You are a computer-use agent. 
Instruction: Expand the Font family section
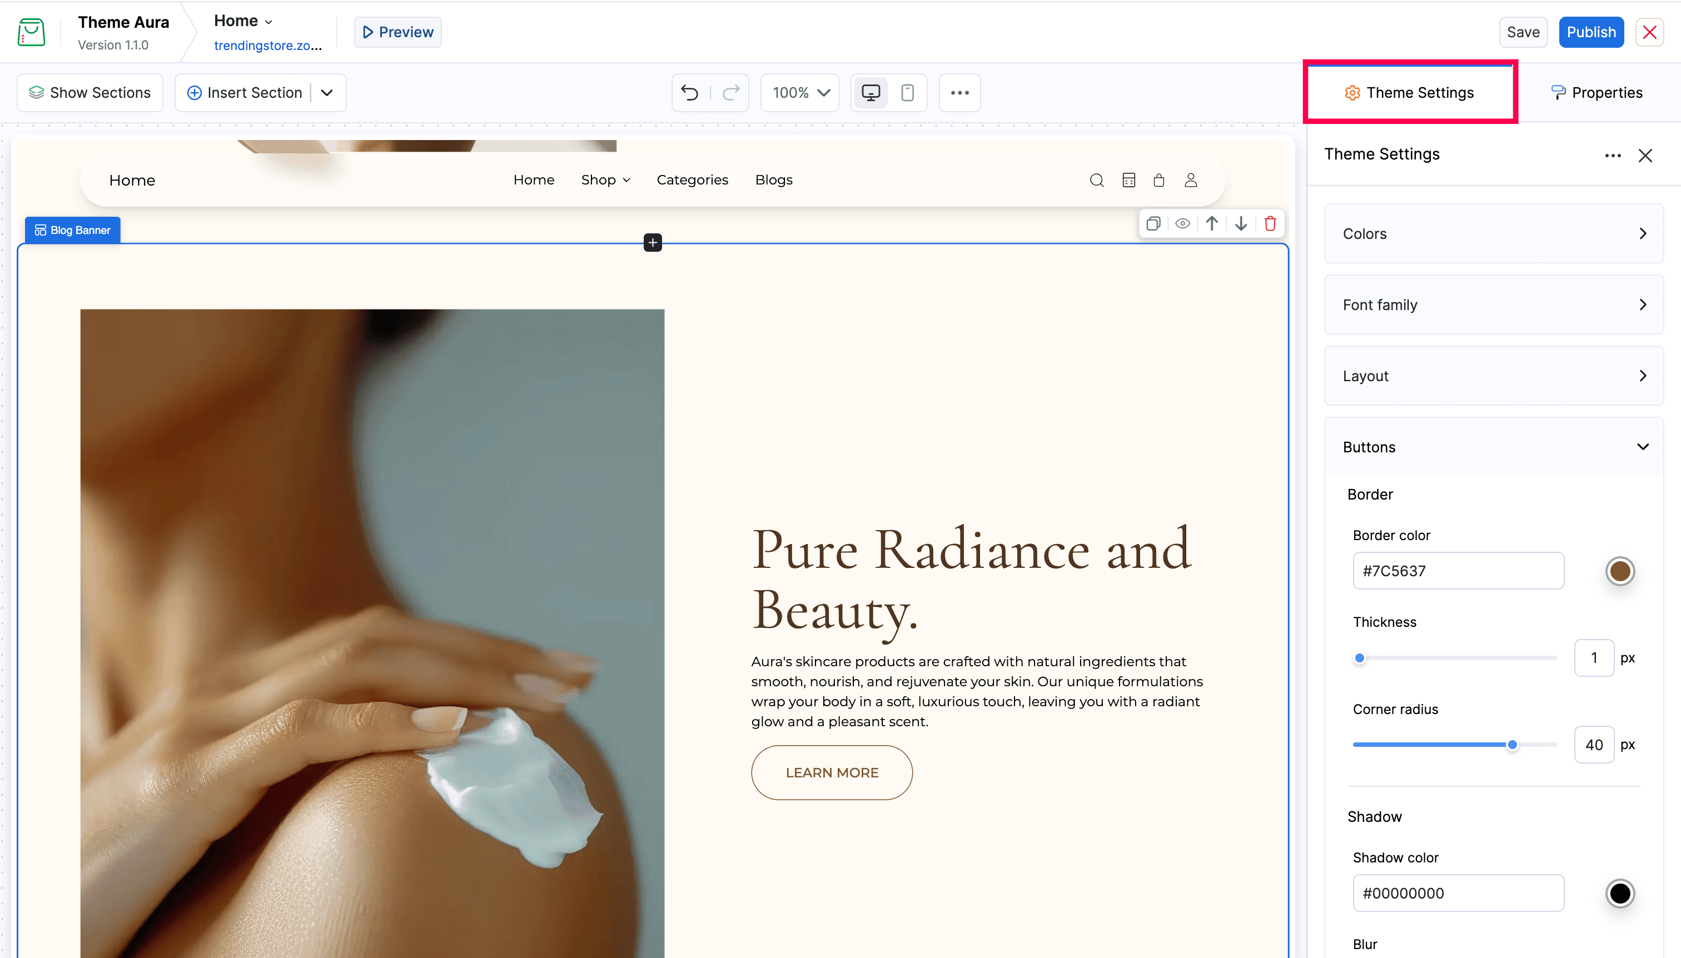(1494, 305)
